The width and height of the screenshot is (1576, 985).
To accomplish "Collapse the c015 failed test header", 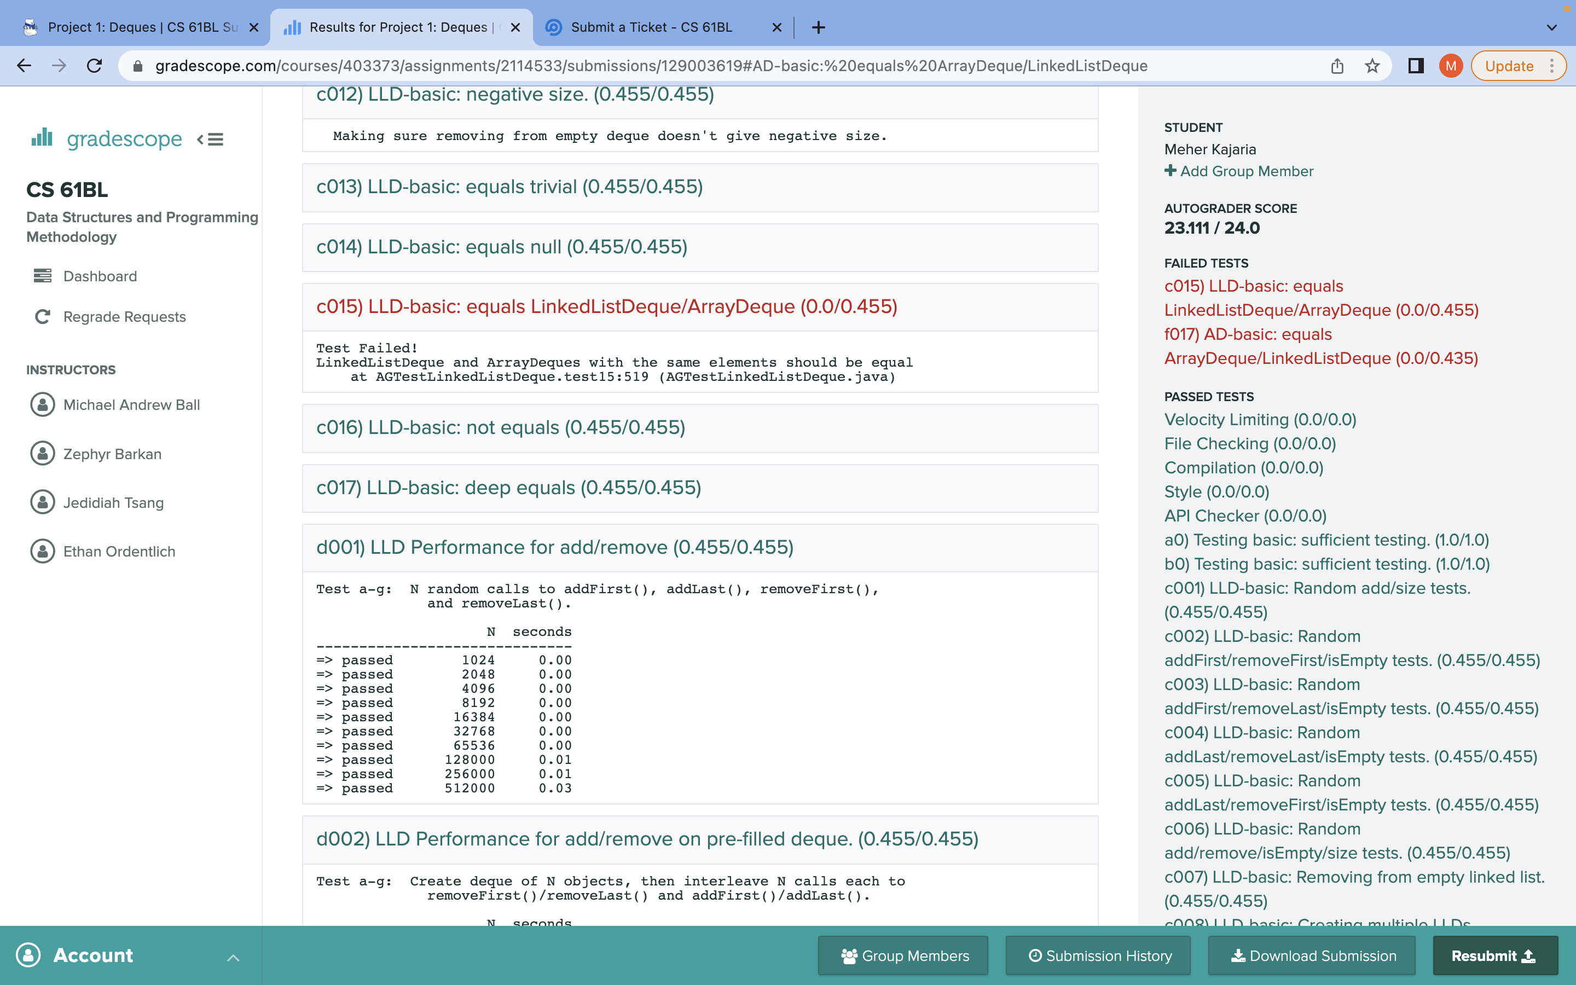I will pyautogui.click(x=606, y=307).
